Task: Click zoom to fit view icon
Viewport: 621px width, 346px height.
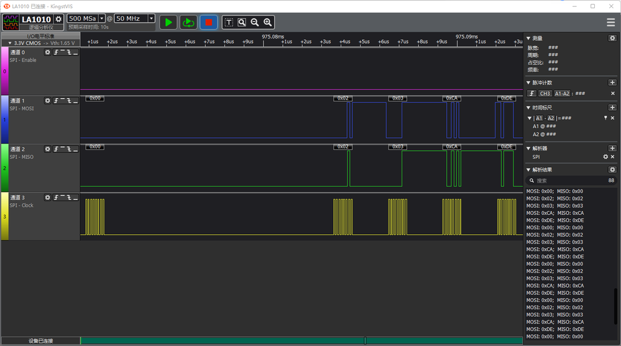Action: pyautogui.click(x=242, y=22)
